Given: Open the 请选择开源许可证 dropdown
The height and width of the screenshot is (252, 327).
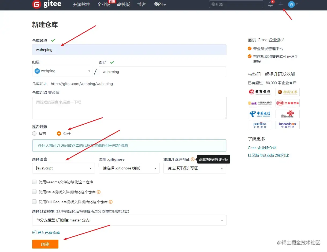Looking at the screenshot, I should point(195,168).
